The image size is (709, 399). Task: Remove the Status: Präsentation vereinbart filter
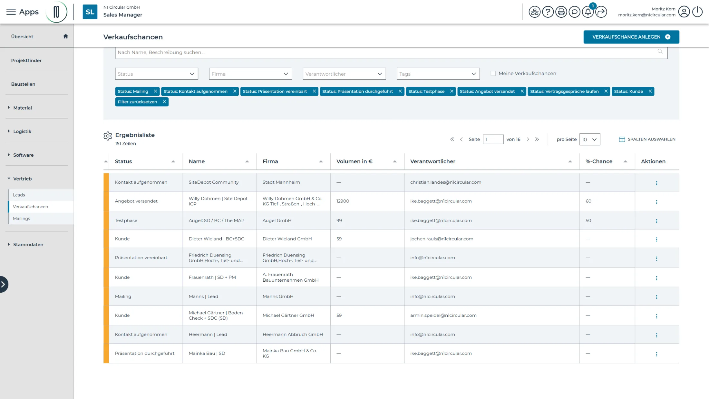(x=314, y=91)
